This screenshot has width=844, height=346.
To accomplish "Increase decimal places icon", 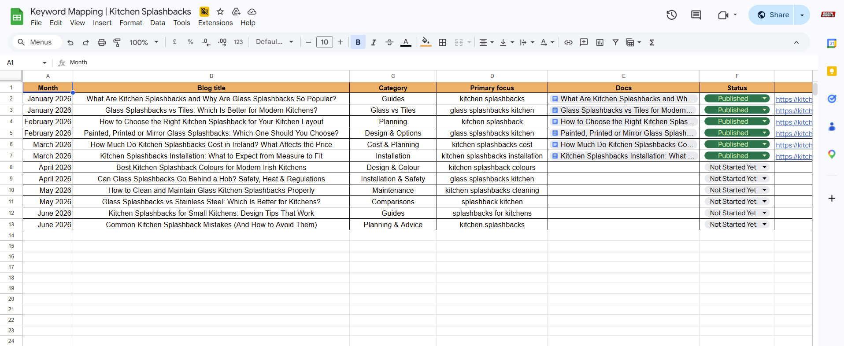I will (x=222, y=42).
